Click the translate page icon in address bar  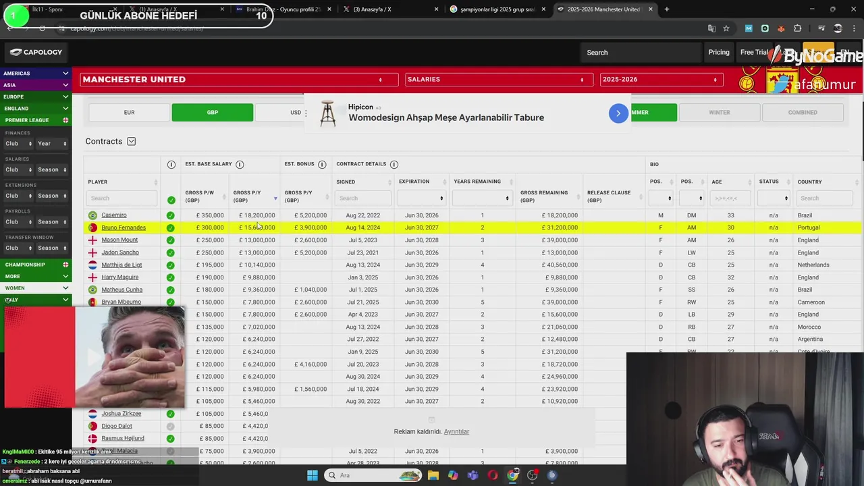point(711,28)
